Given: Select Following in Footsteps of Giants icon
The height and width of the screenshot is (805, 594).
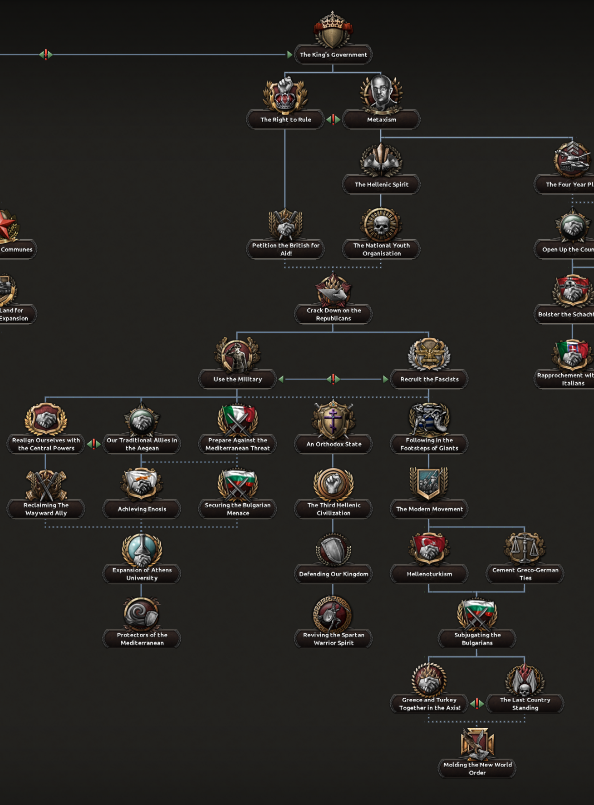Looking at the screenshot, I should point(429,419).
